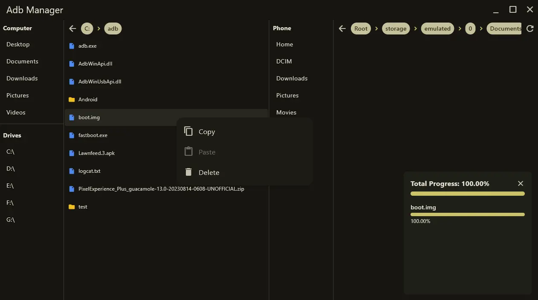Click the test folder icon
Screen dimensions: 538x300
click(x=72, y=207)
